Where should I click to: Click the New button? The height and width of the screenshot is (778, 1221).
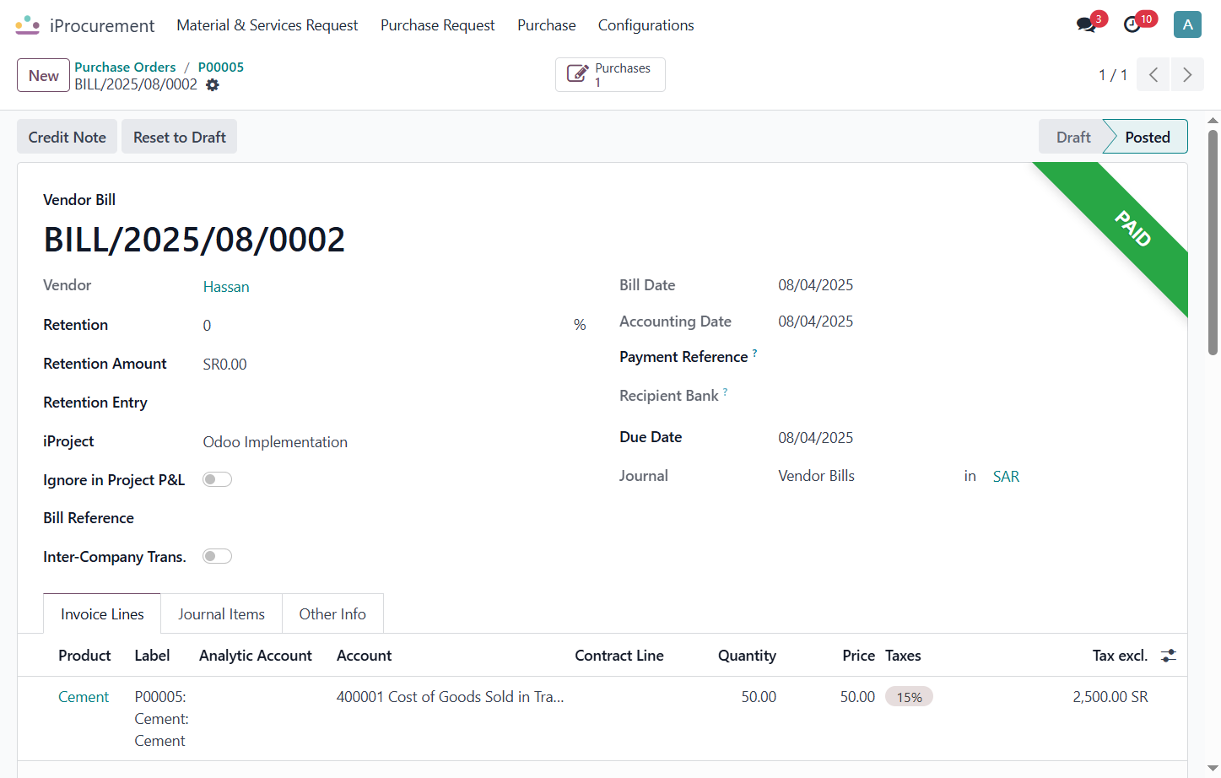tap(43, 75)
